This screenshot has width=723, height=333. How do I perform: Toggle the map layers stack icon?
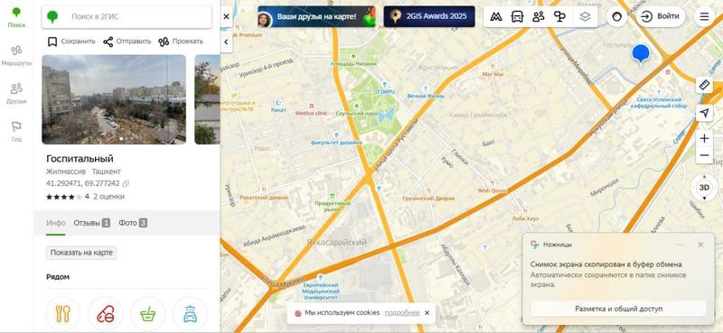pos(585,16)
